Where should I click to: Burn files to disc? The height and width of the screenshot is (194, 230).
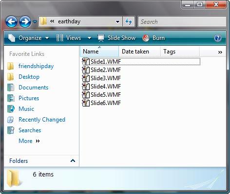(153, 38)
